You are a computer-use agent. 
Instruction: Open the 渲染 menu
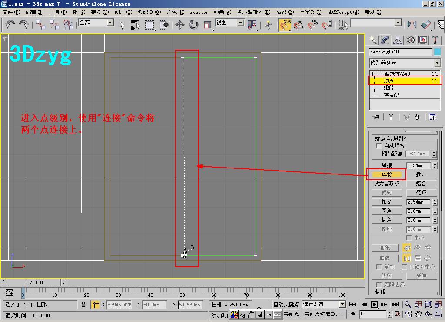285,12
